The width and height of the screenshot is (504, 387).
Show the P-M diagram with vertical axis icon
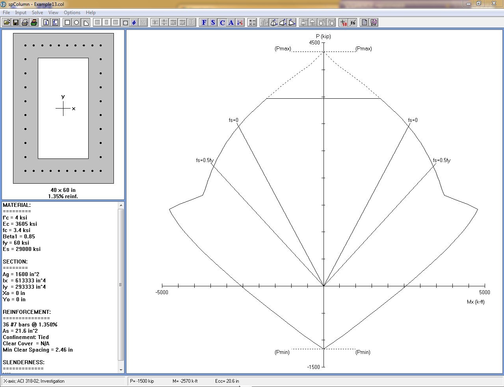click(x=273, y=22)
